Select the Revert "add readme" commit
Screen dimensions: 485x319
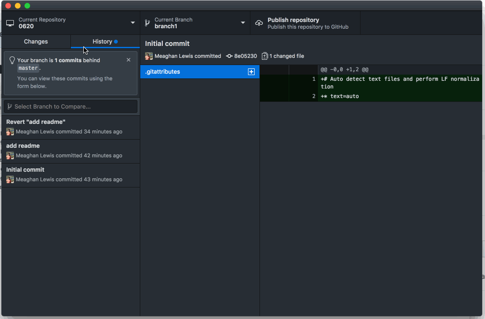70,127
